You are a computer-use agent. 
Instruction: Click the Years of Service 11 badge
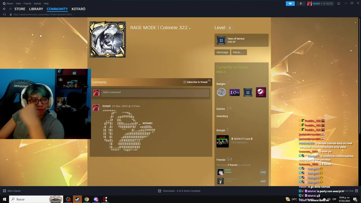coord(221,40)
